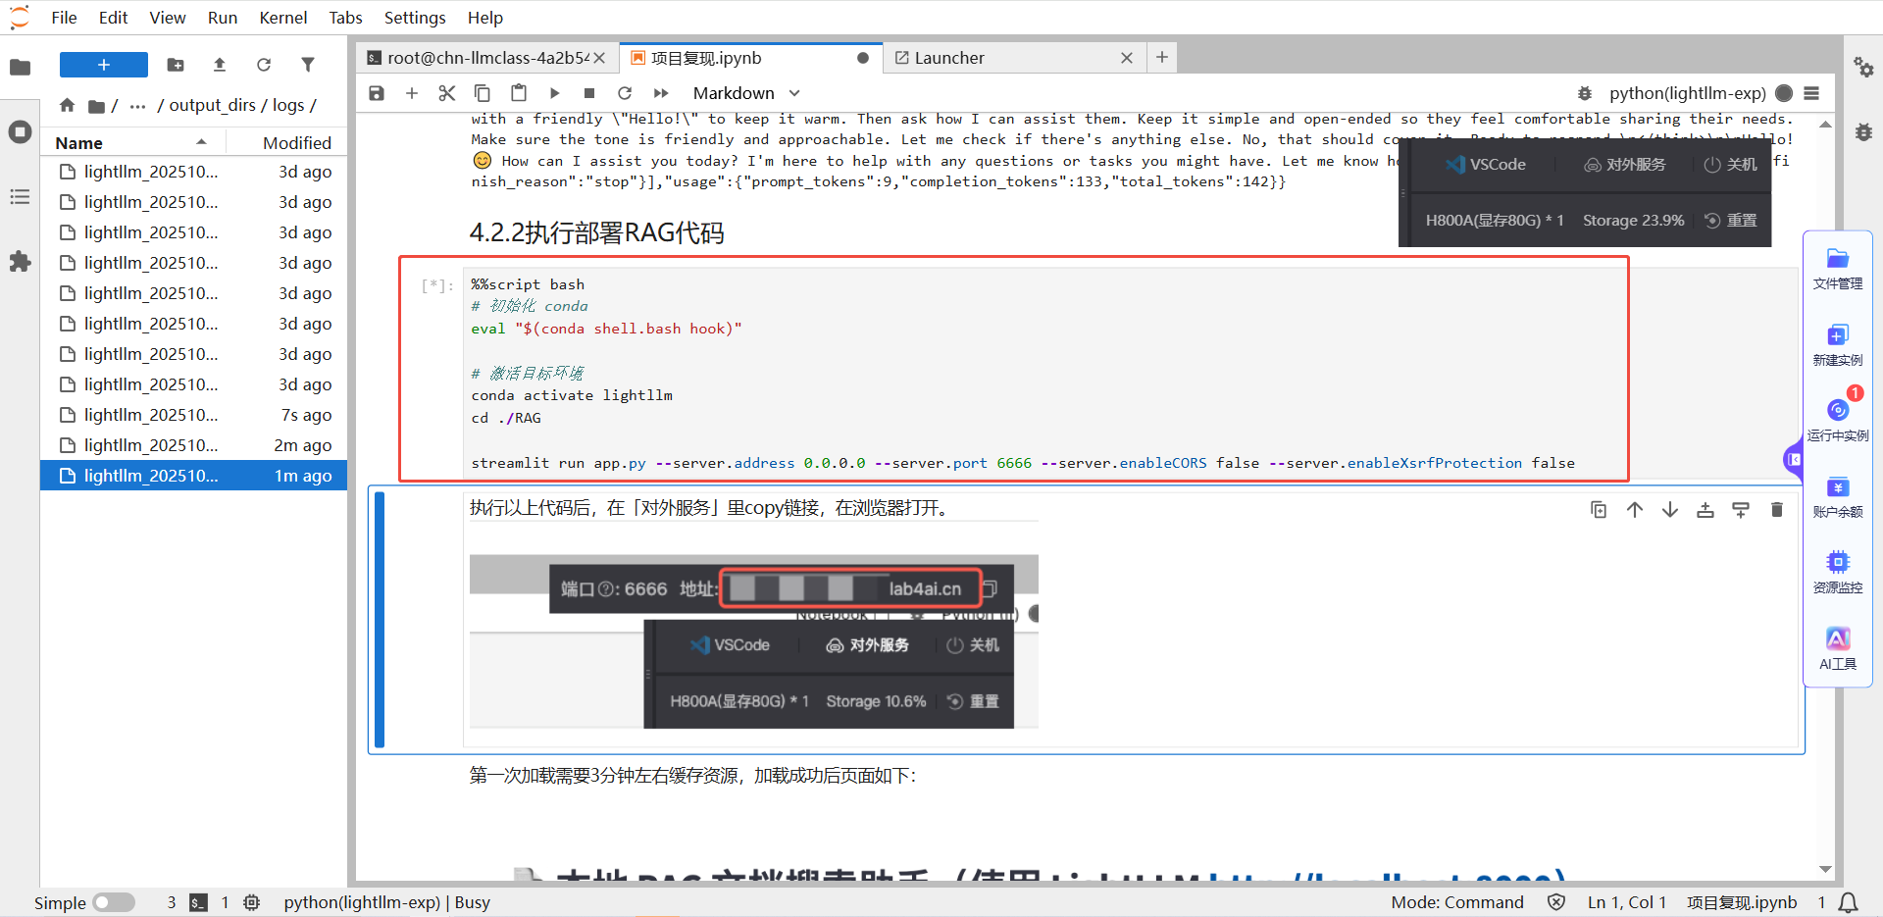Open the right sidebar debugger bug panel
Screen dimensions: 1883x917
pos(1863,131)
